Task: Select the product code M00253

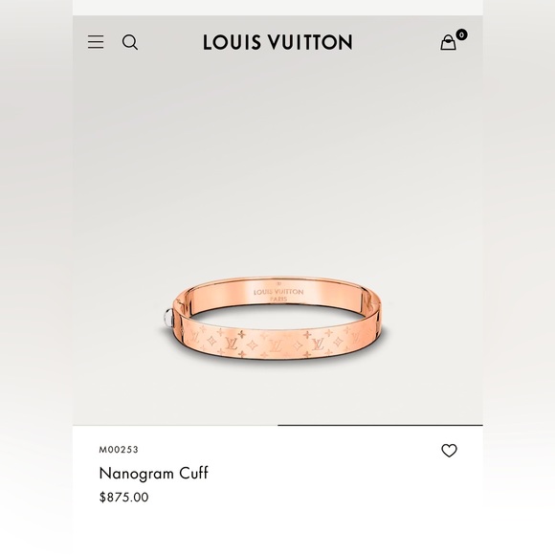Action: tap(119, 450)
